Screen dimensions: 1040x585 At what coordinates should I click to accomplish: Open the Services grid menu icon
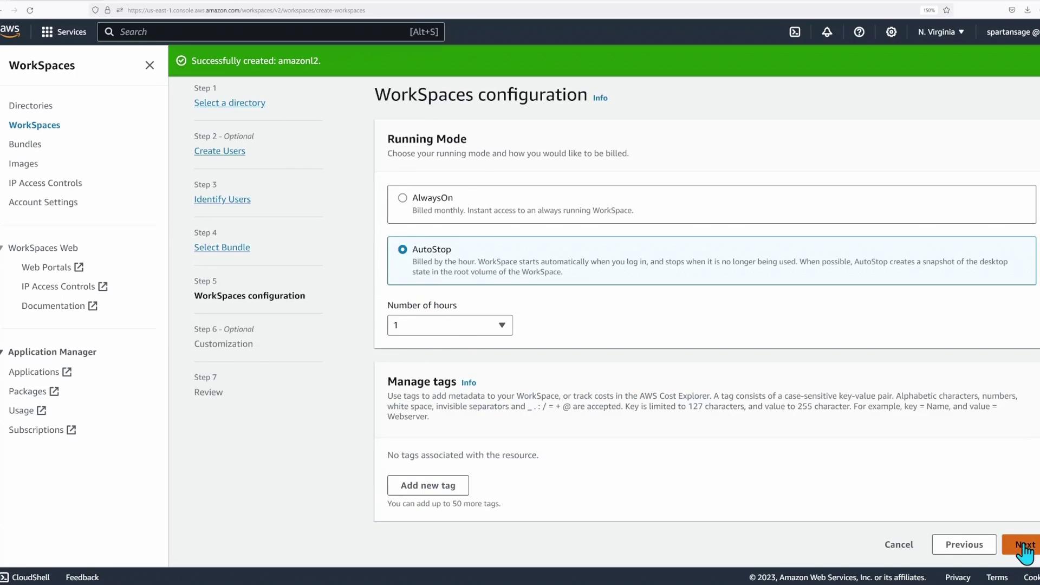pyautogui.click(x=47, y=32)
